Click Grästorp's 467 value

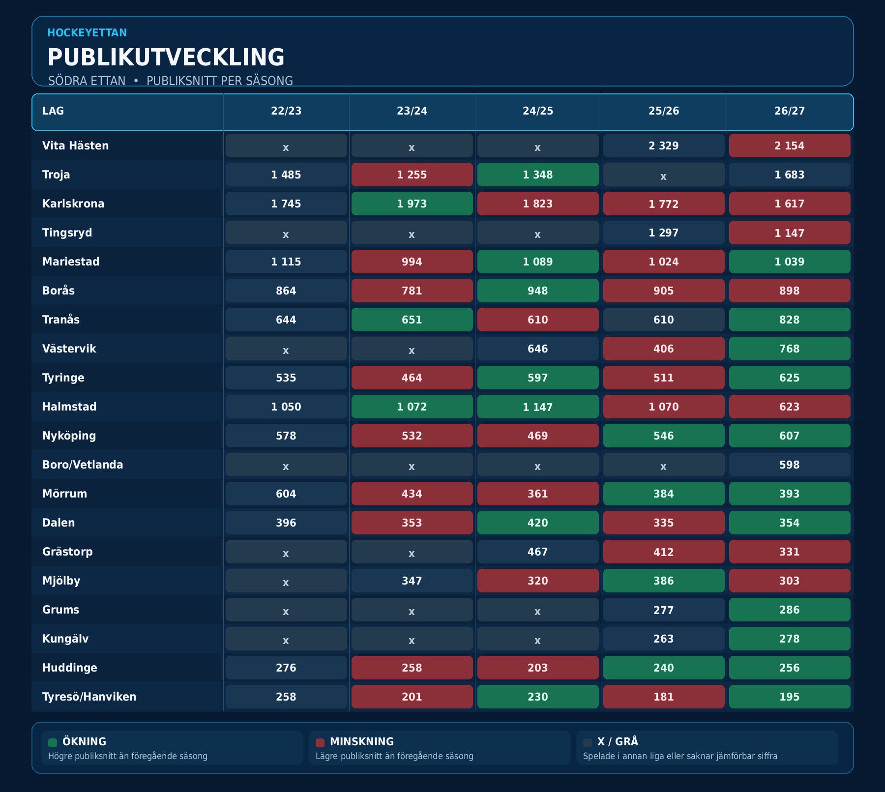pos(538,552)
